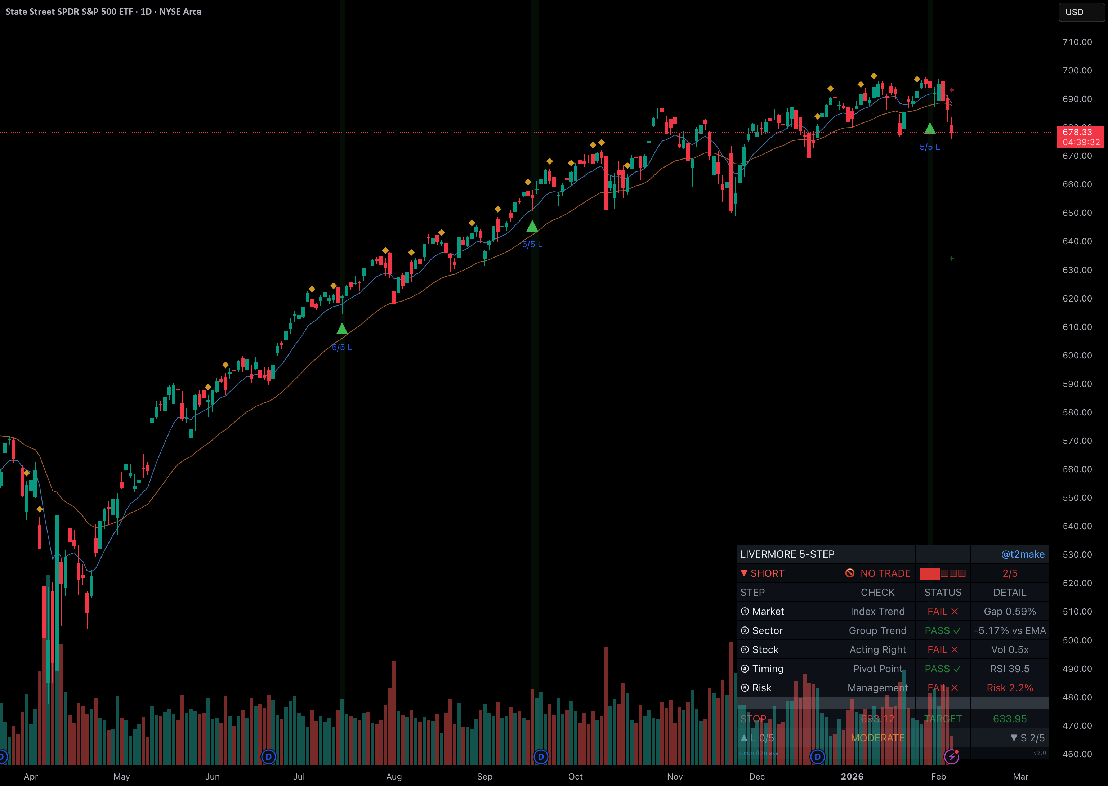
Task: Click the green long-signal triangle in July
Action: 342,329
